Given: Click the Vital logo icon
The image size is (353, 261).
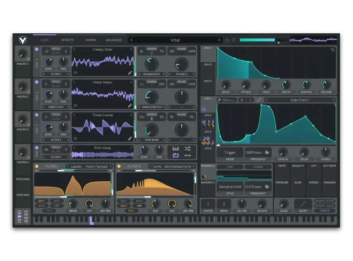Looking at the screenshot, I should pos(23,41).
